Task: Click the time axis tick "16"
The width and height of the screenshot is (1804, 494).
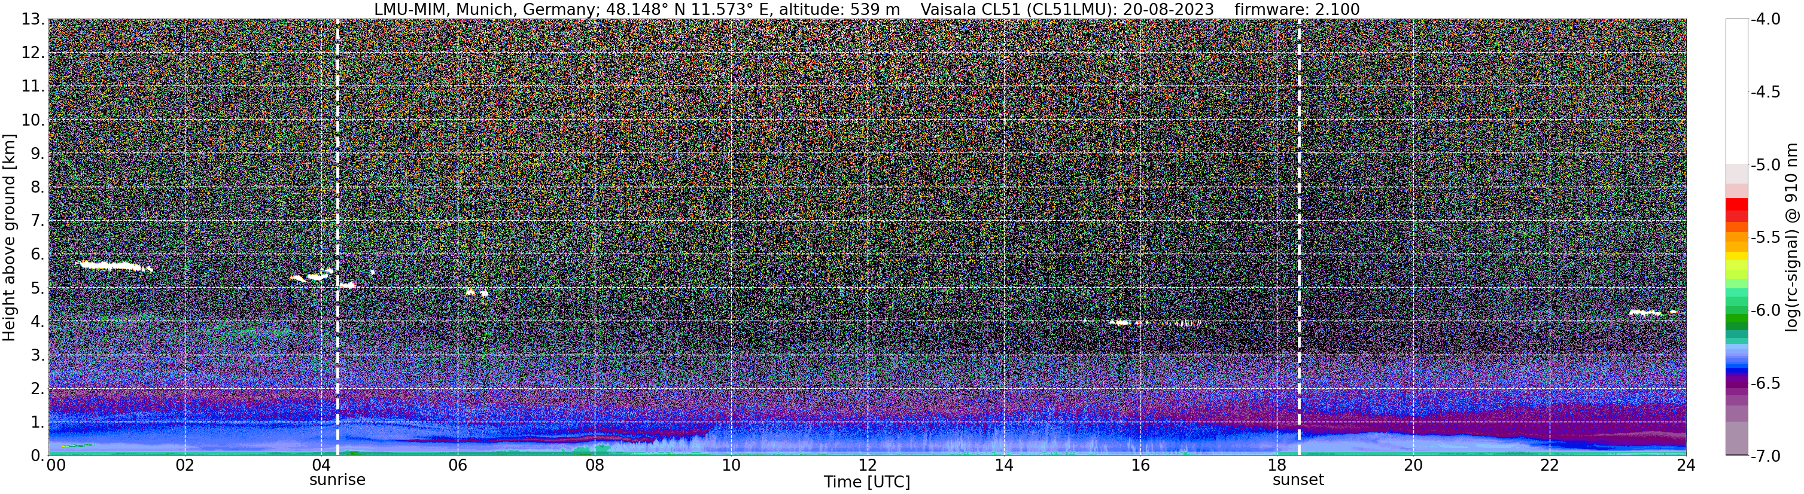Action: (1141, 465)
